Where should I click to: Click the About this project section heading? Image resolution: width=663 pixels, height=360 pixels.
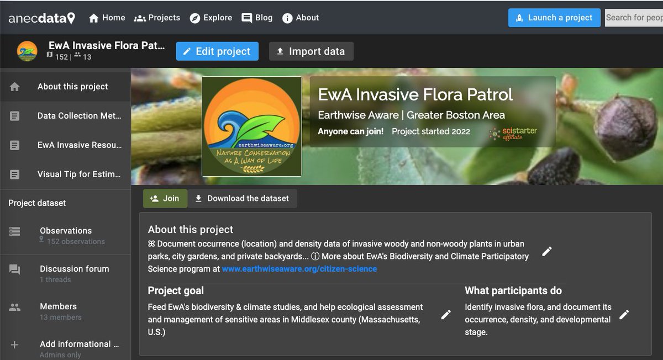pyautogui.click(x=191, y=230)
